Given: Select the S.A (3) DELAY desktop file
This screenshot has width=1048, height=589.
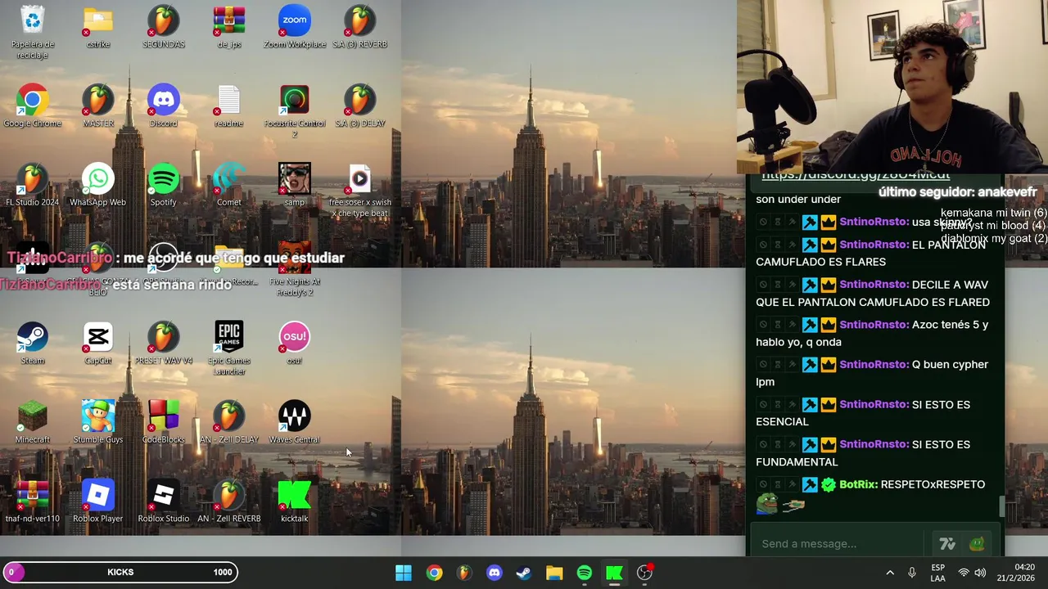Looking at the screenshot, I should pyautogui.click(x=360, y=106).
